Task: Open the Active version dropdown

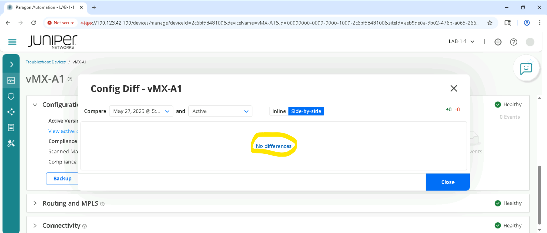Action: tap(220, 111)
